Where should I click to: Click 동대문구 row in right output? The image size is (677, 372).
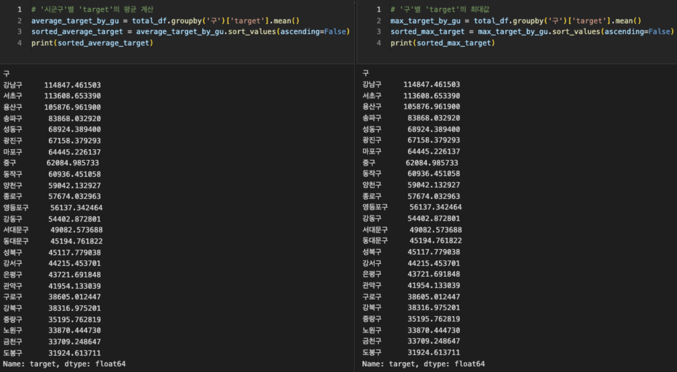(412, 241)
